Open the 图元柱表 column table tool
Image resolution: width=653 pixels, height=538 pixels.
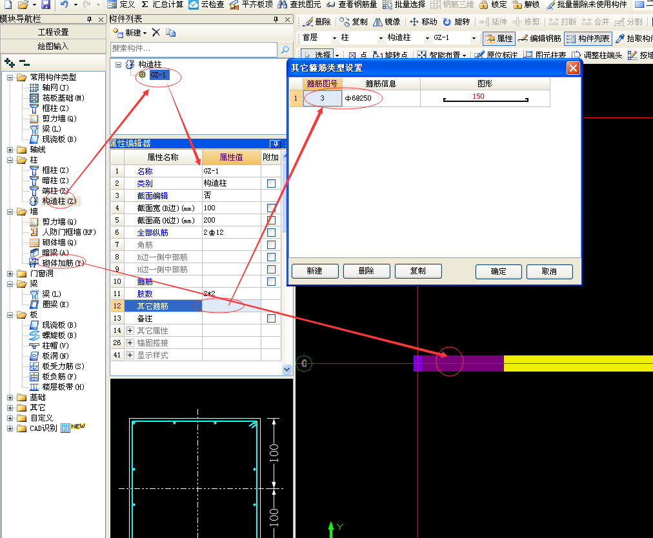[x=545, y=55]
